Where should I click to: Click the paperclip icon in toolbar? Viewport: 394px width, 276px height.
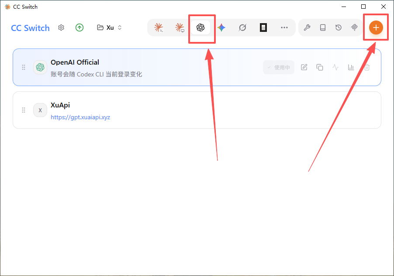pyautogui.click(x=354, y=28)
